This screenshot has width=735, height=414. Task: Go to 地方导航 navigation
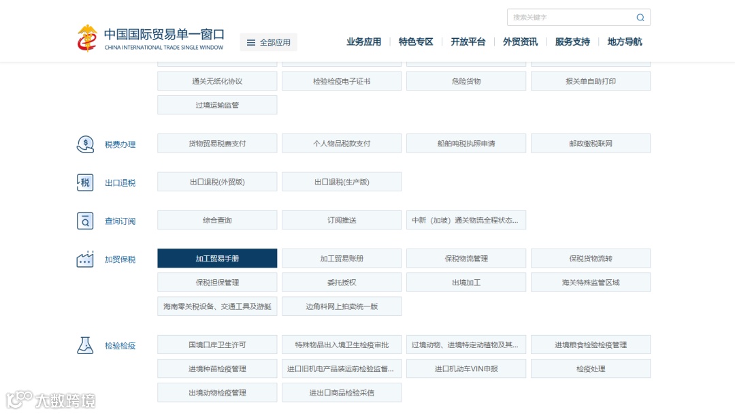(623, 41)
